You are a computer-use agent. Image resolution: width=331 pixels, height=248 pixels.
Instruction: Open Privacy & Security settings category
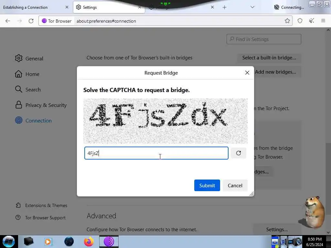click(41, 105)
